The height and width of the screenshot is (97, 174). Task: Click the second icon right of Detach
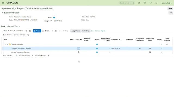pyautogui.click(x=56, y=31)
